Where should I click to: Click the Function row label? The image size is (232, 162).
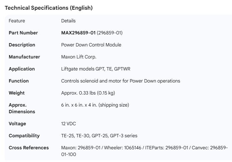pyautogui.click(x=19, y=81)
